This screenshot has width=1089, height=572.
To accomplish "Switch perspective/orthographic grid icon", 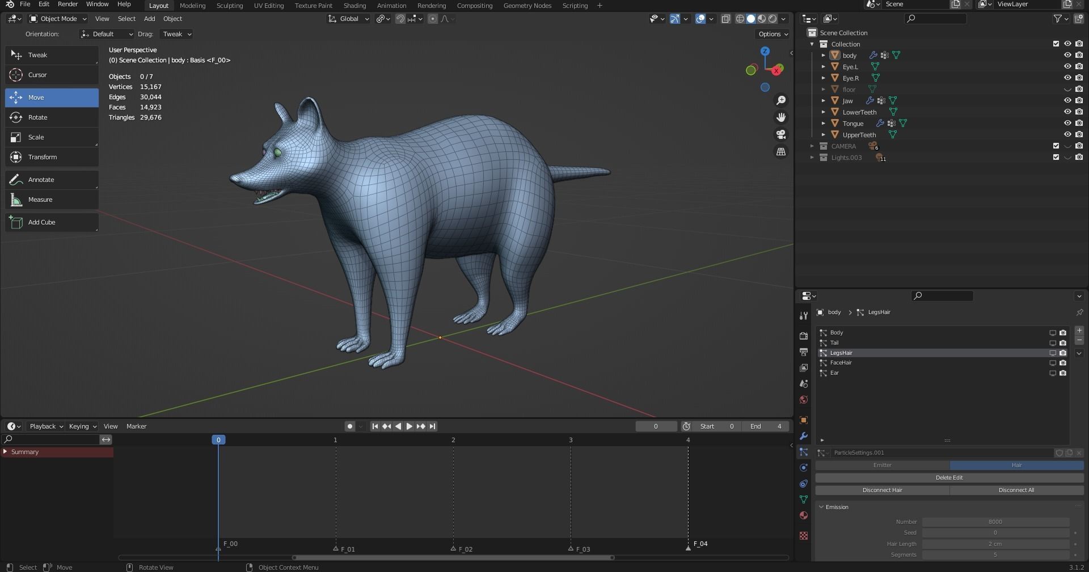I will pos(781,151).
